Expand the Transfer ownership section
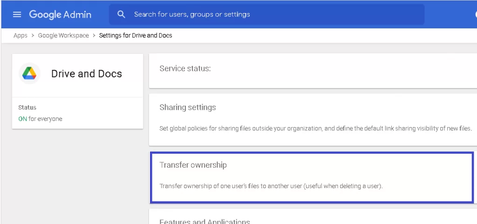This screenshot has width=477, height=224. (193, 165)
